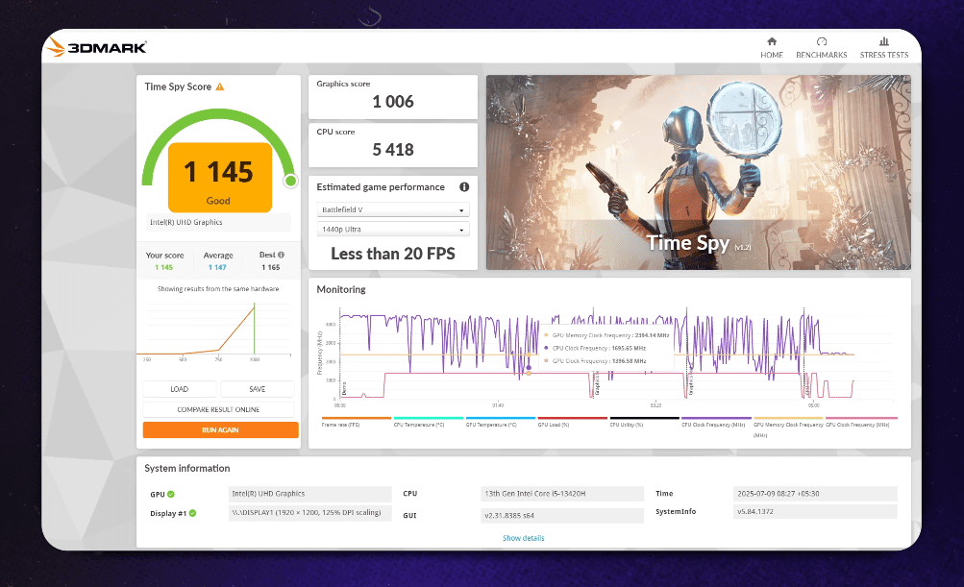Open the Stress Tests chart icon
This screenshot has width=964, height=587.
tap(884, 41)
